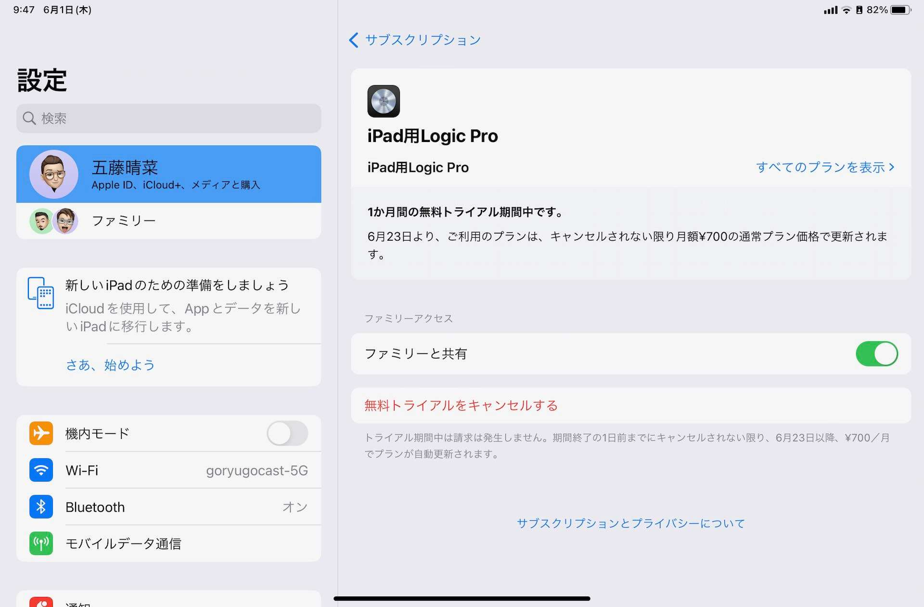
Task: Tap the Bluetooth settings icon
Action: 41,506
